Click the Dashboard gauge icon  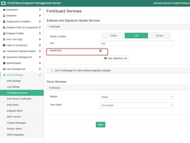pyautogui.click(x=4, y=10)
